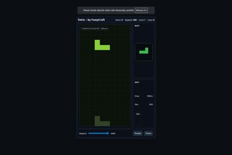Click the Hlasitost volume slider handle
The image size is (232, 155).
pos(108,133)
